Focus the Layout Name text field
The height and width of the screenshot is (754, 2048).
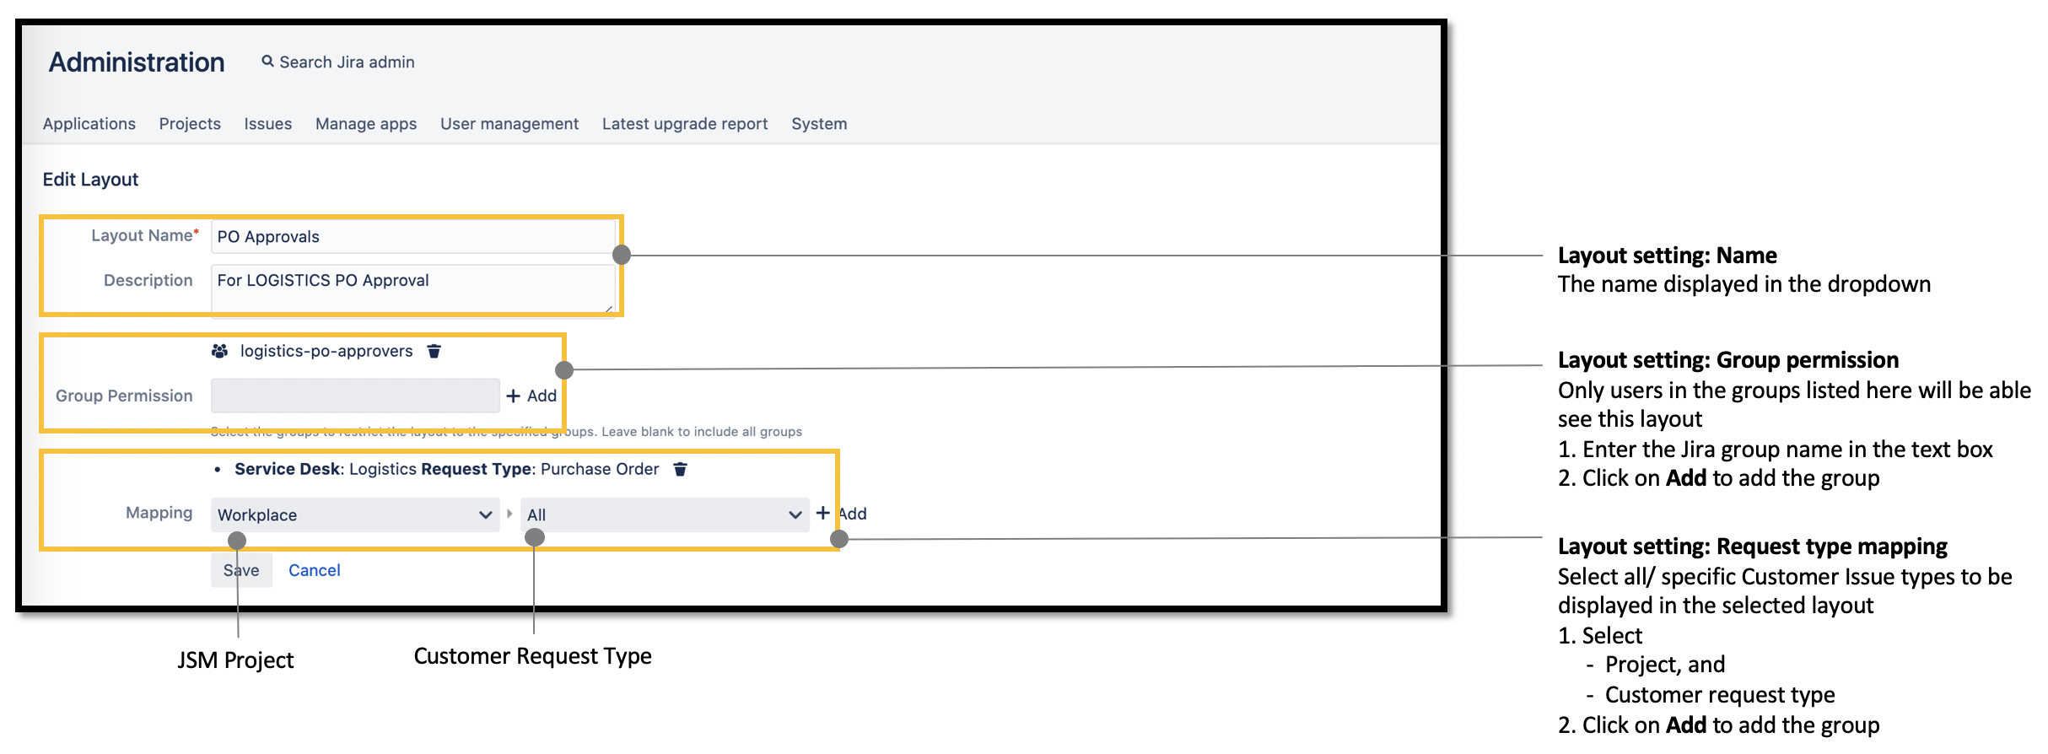[412, 237]
